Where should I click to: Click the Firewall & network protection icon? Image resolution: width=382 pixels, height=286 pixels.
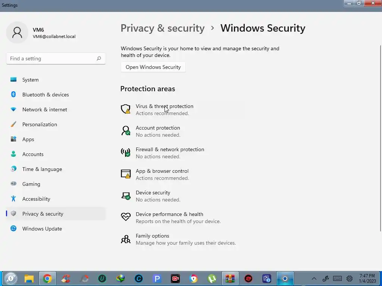[x=126, y=152]
